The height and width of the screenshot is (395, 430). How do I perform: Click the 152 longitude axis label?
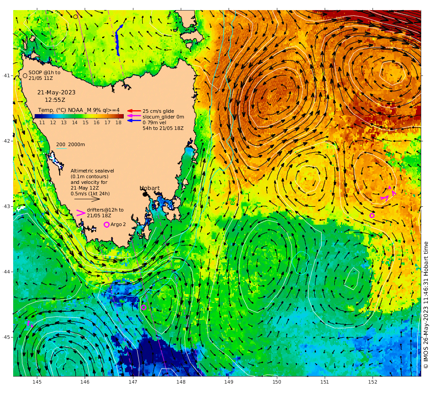click(x=373, y=382)
